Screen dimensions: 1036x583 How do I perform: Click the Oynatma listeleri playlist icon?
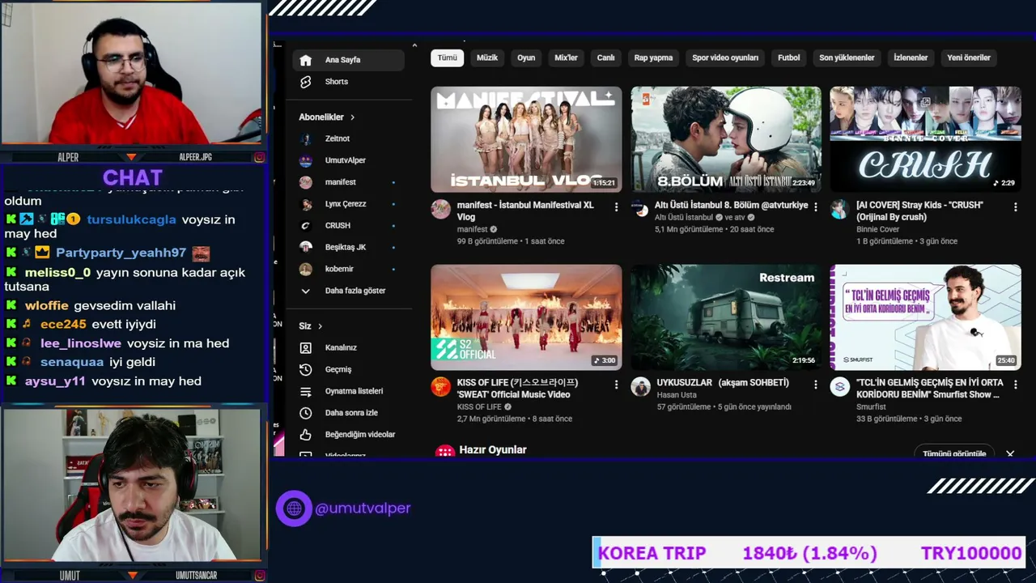pos(305,391)
